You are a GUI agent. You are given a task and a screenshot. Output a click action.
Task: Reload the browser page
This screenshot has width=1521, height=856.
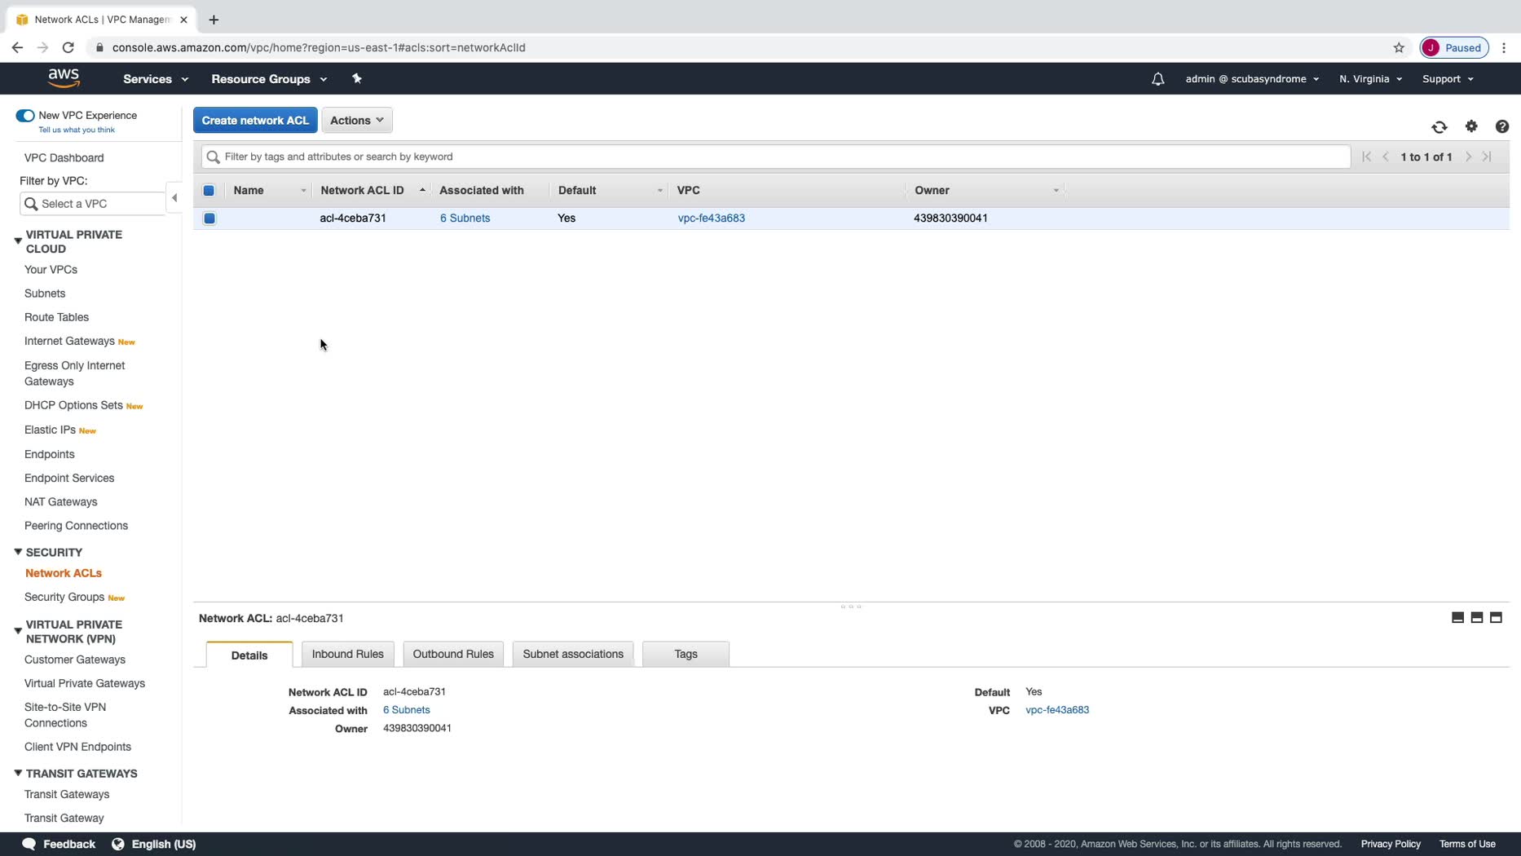(x=68, y=47)
